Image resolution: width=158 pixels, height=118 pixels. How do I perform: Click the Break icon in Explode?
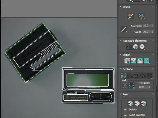coord(123,76)
